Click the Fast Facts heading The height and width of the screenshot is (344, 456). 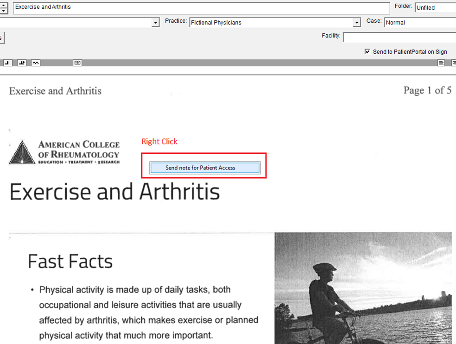click(x=70, y=262)
